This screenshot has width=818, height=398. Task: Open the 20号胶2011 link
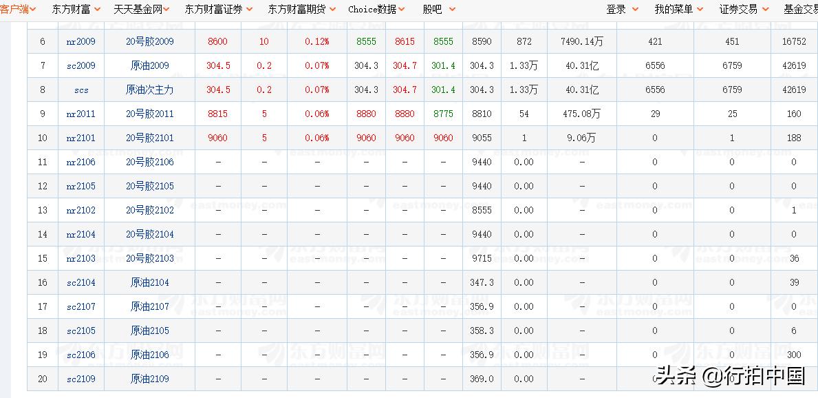(150, 114)
